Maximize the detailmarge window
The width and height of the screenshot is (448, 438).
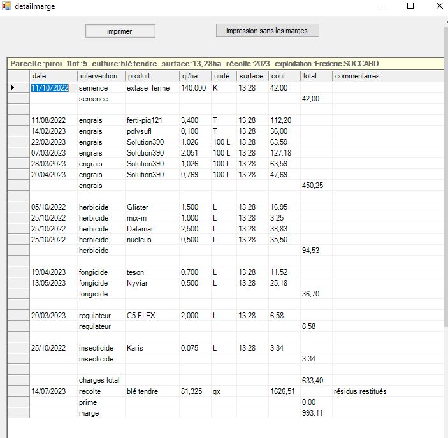(410, 6)
